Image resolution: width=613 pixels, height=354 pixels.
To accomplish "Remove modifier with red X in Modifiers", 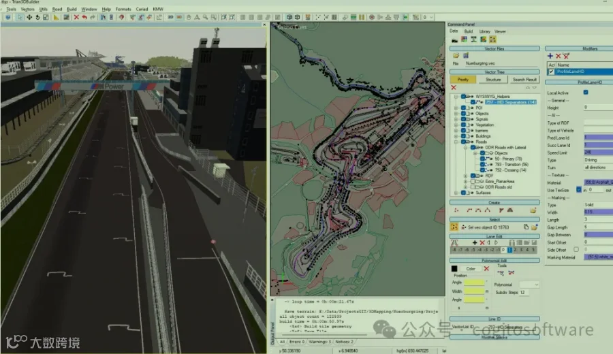I will 559,56.
